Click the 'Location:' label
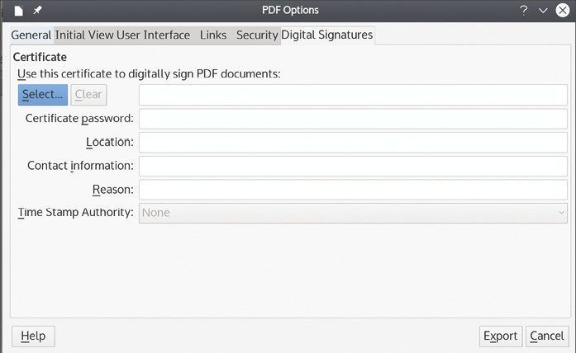576x353 pixels. [x=110, y=142]
